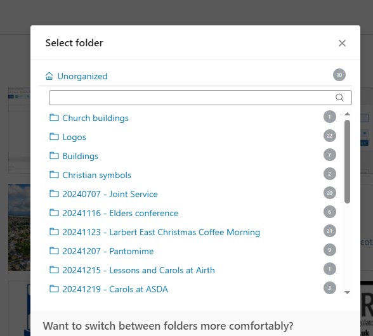This screenshot has height=336, width=373.
Task: Click the folder icon beside Christian symbols
Action: [54, 175]
